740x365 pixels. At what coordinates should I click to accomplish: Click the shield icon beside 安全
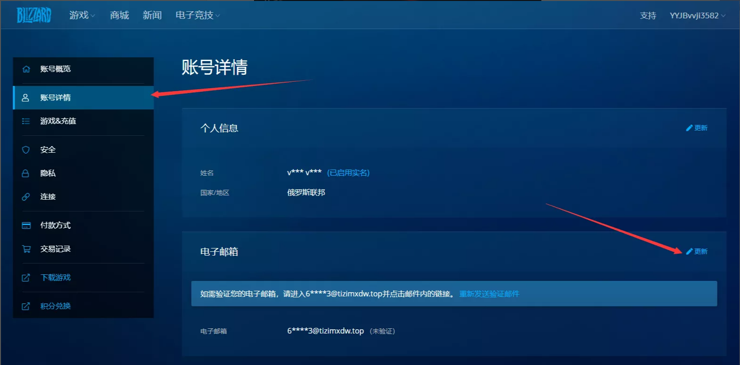(x=26, y=150)
